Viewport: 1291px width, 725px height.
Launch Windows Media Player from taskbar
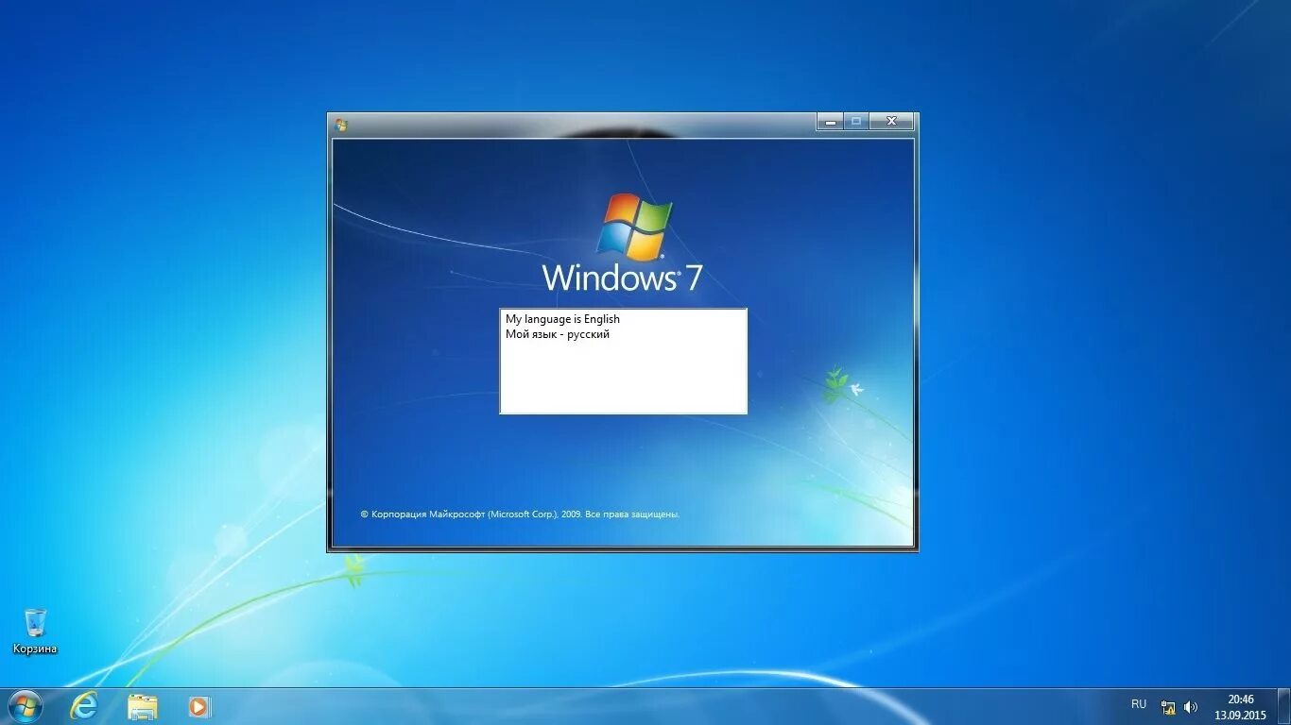coord(199,706)
